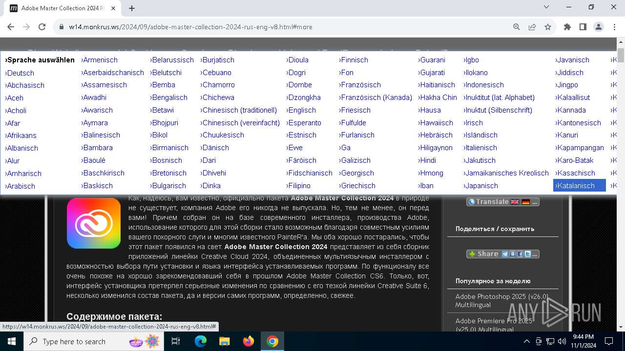Select Hebräisch in the language menu

pyautogui.click(x=436, y=135)
